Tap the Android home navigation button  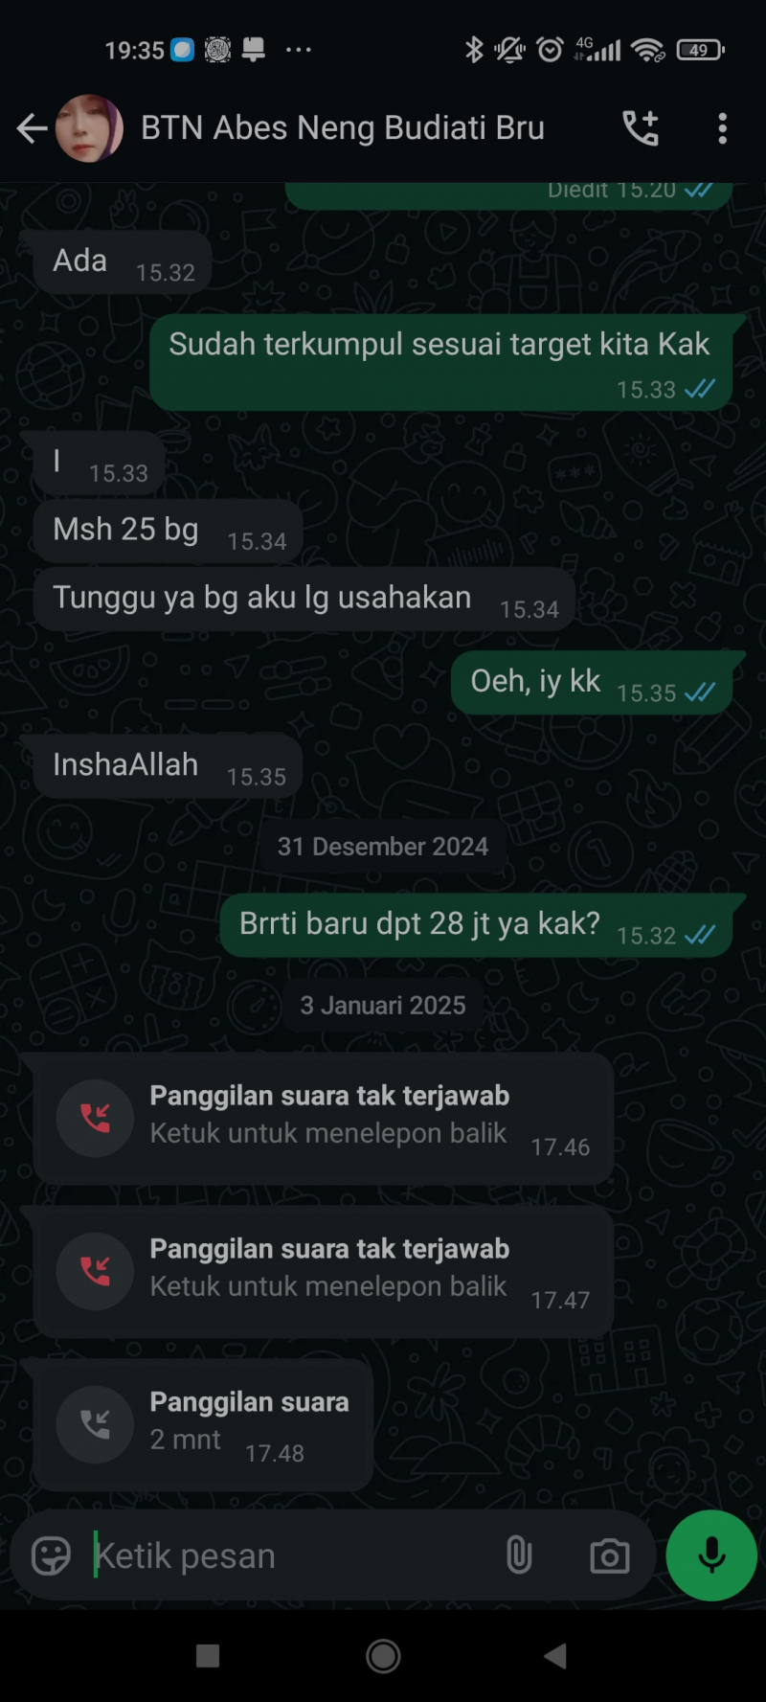click(x=383, y=1656)
